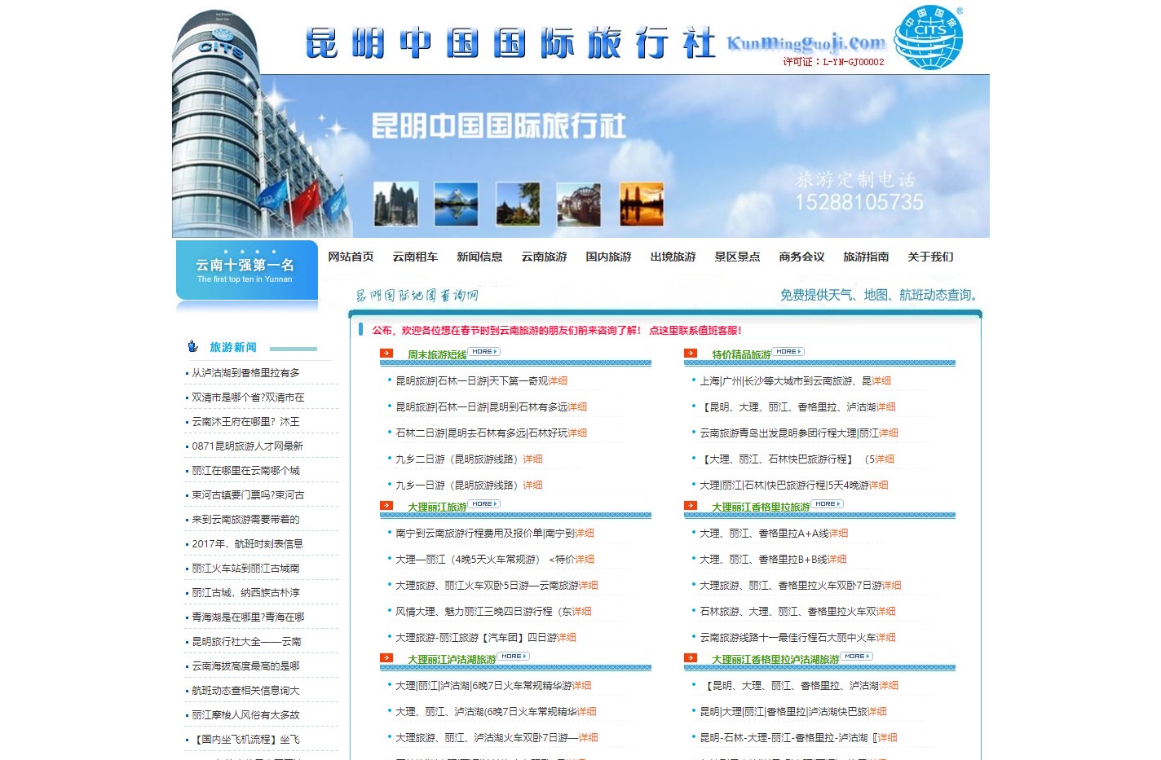Click red arrow icon beside 大理丽江旅游 heading
The image size is (1161, 760).
point(386,506)
